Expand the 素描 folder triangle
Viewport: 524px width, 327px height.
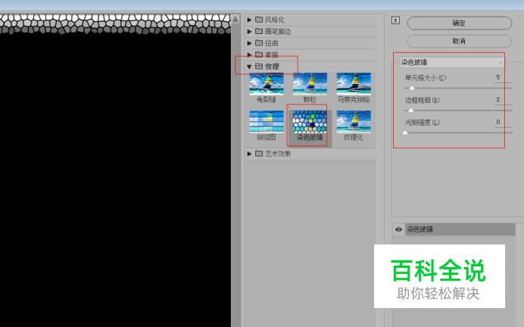(x=249, y=54)
